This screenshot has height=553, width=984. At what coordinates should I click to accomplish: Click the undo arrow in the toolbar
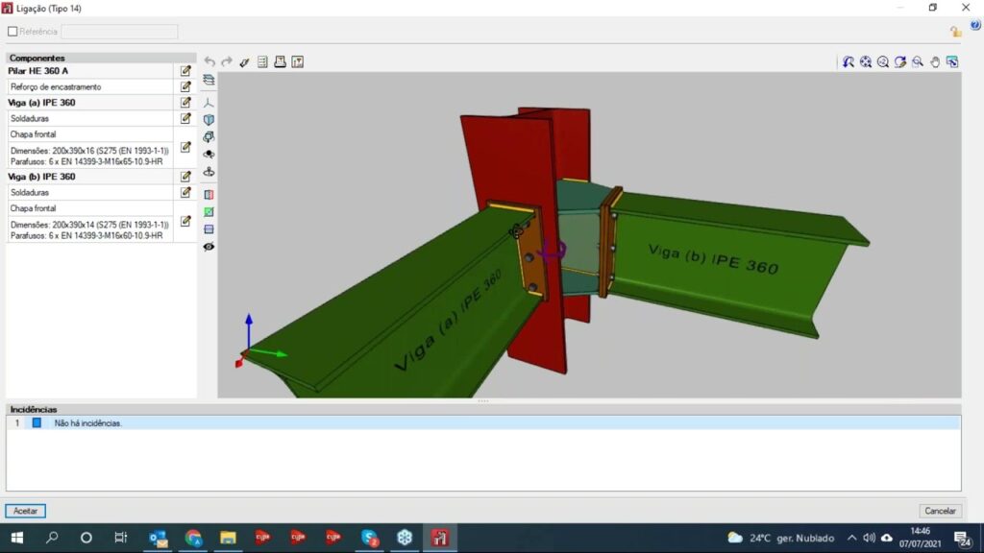click(x=209, y=62)
